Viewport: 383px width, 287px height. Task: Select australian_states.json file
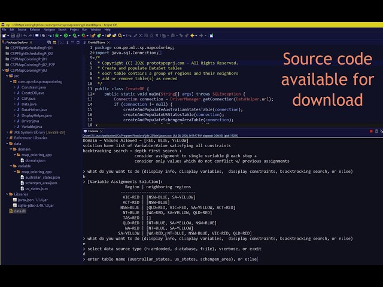coord(42,178)
